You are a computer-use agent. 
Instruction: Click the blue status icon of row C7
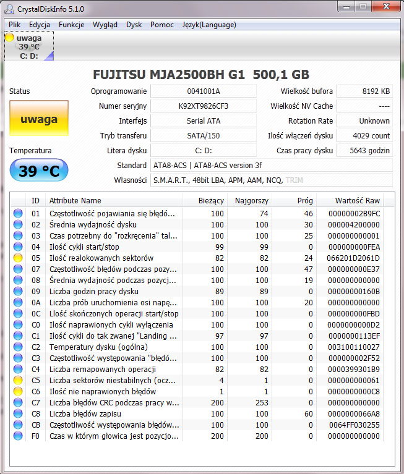coord(18,402)
